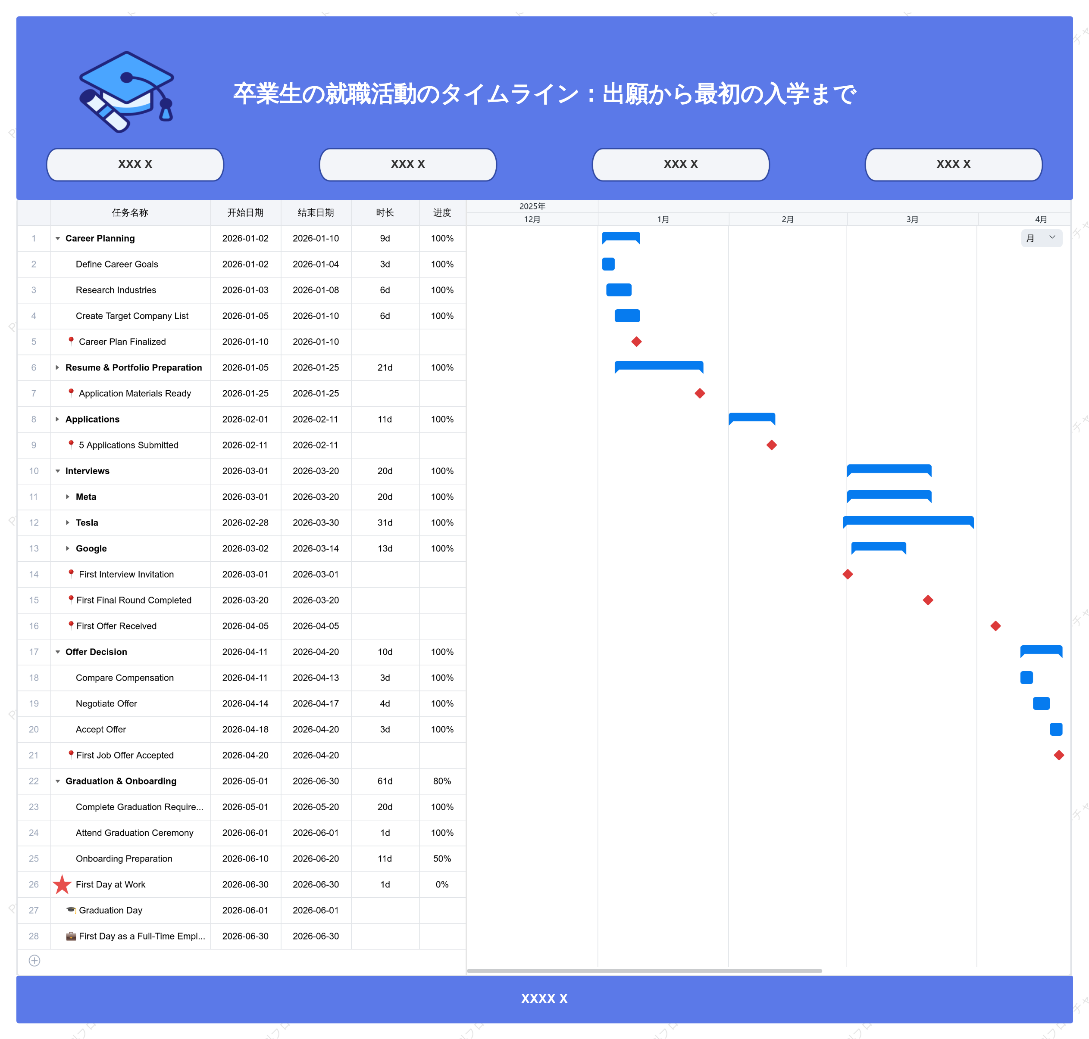Click the First Offer Received milestone diamond
Image resolution: width=1089 pixels, height=1039 pixels.
[x=995, y=626]
